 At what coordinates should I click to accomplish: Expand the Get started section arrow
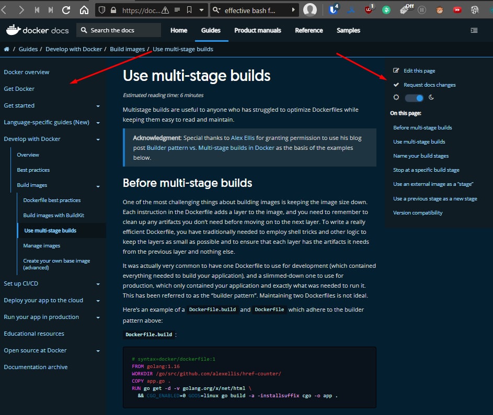(98, 106)
